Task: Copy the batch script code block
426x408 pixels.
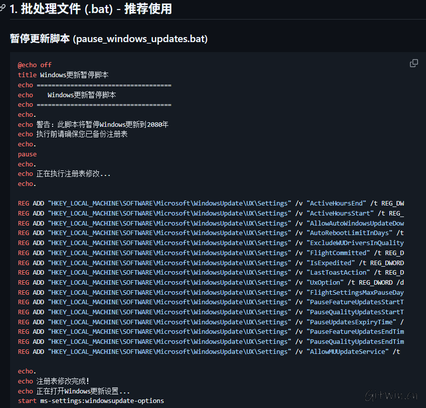Action: 414,63
